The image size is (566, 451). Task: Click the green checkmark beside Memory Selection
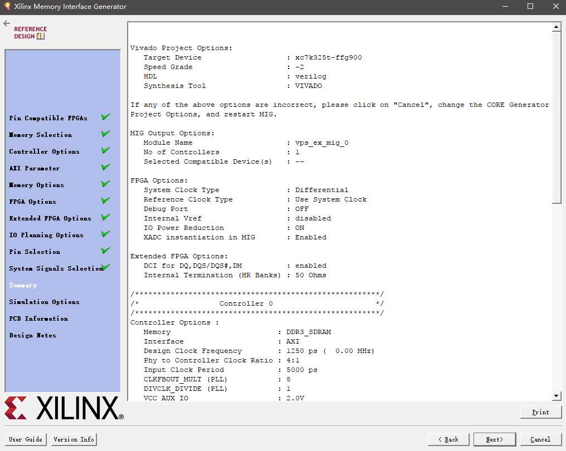coord(106,134)
